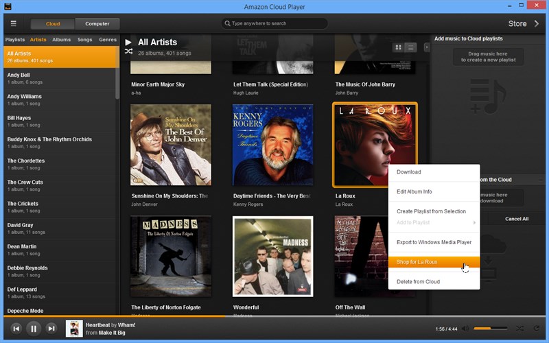Image resolution: width=549 pixels, height=343 pixels.
Task: Select artist Dean Martin
Action: [60, 250]
